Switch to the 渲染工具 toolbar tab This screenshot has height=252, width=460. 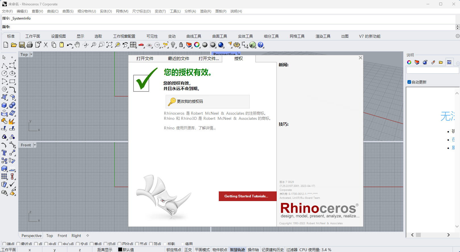(323, 36)
